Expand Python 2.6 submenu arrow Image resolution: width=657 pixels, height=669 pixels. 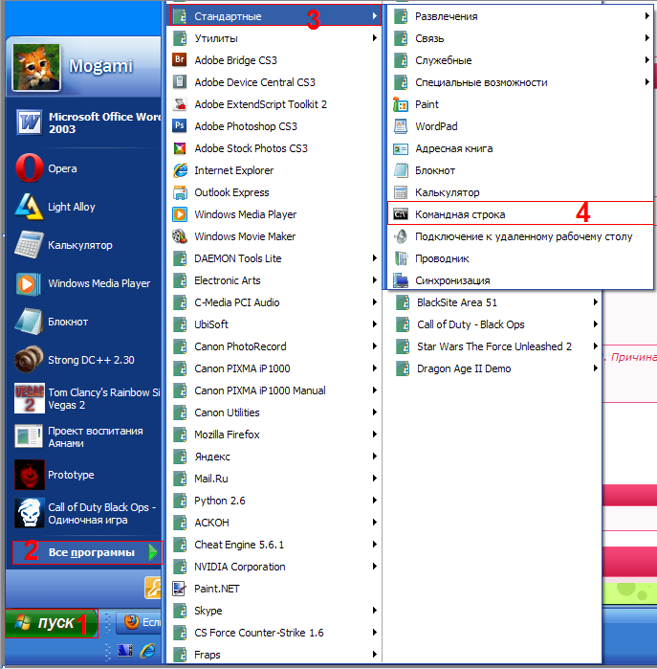point(374,500)
